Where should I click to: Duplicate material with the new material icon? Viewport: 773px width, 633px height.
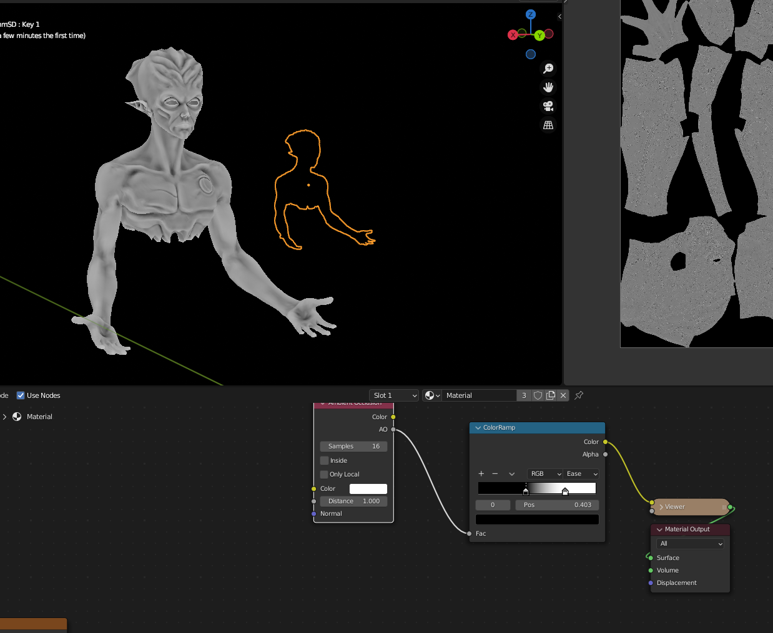[x=551, y=395]
